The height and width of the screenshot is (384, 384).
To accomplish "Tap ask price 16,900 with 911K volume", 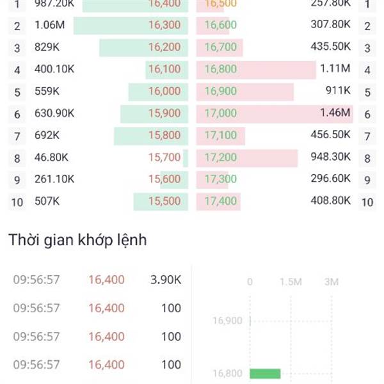I will click(x=221, y=91).
